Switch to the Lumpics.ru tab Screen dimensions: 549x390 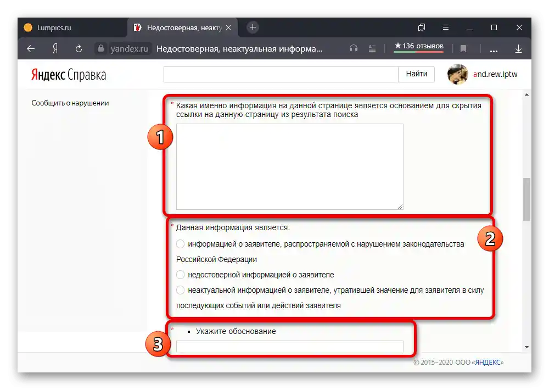pyautogui.click(x=72, y=27)
